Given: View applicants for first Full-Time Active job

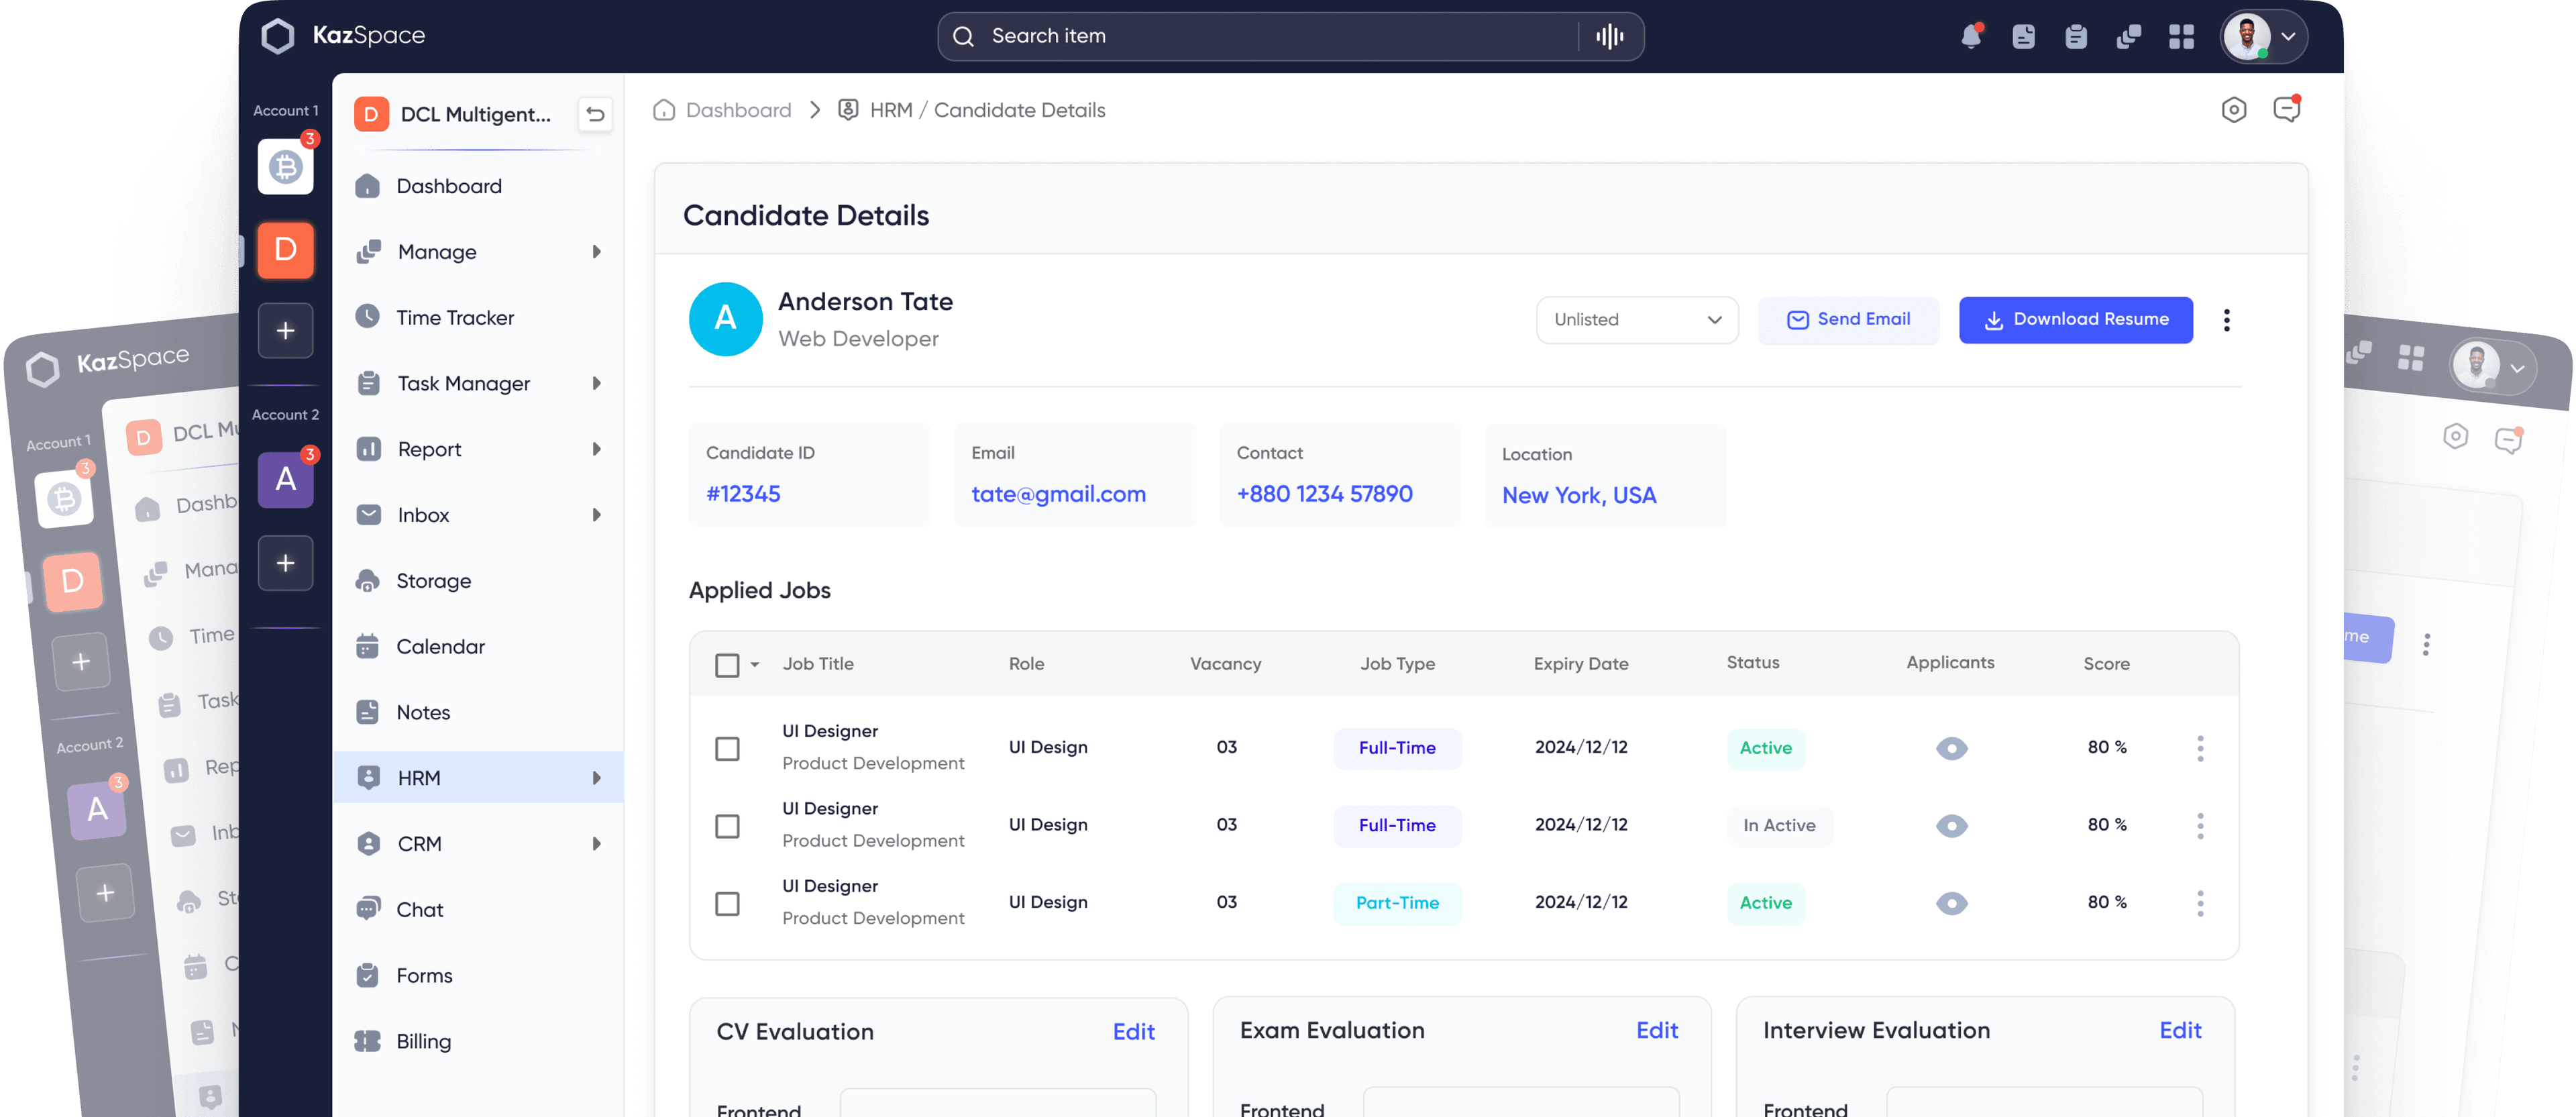Looking at the screenshot, I should tap(1951, 748).
